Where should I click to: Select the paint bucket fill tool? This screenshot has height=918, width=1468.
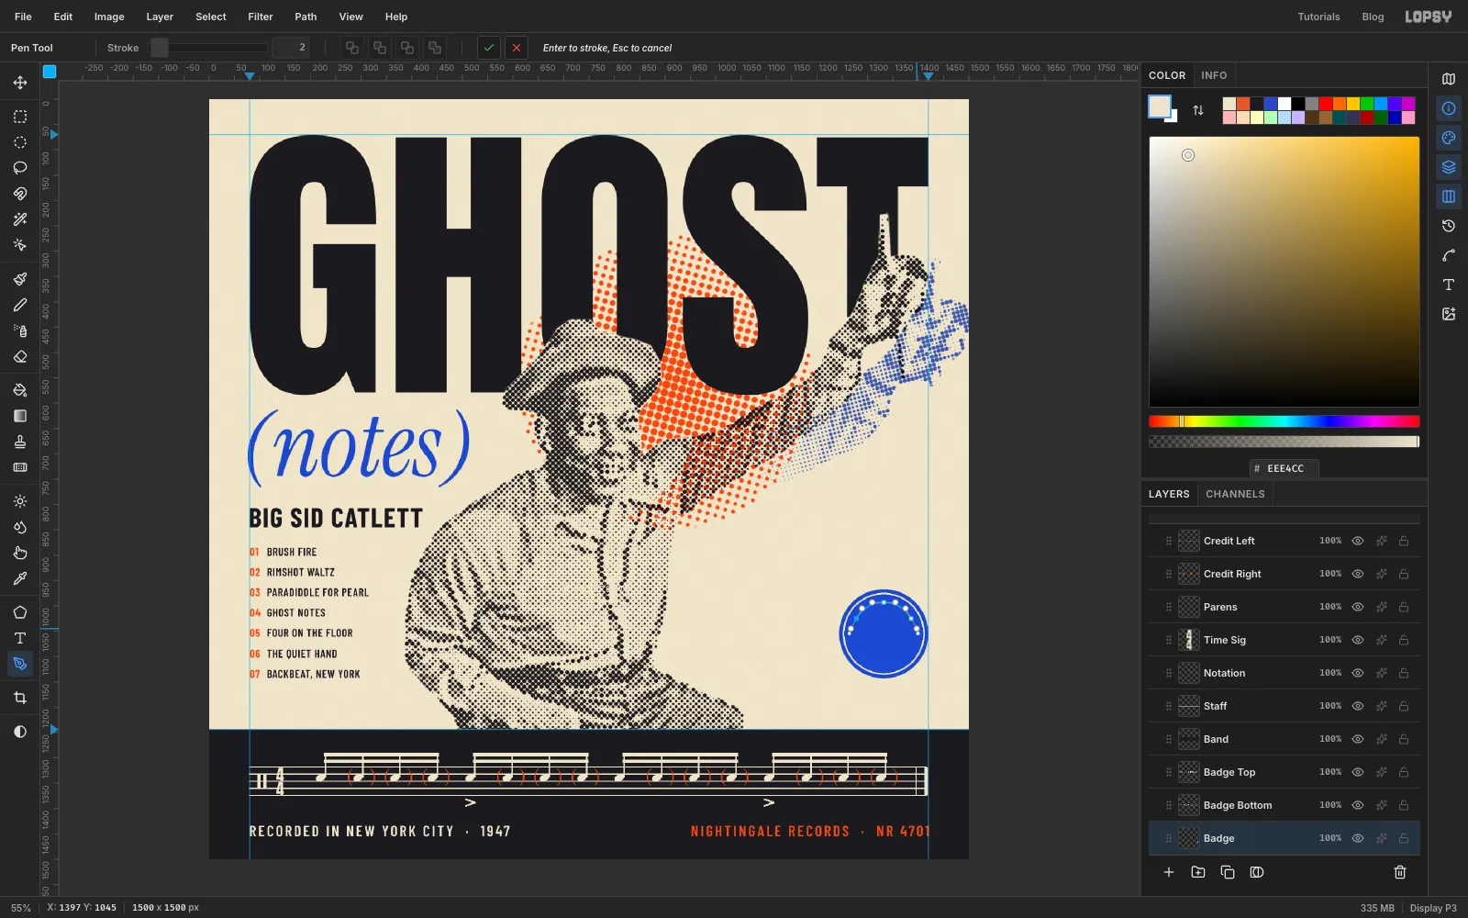[19, 390]
